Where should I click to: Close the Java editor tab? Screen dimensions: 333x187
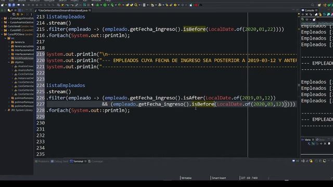tap(90, 10)
